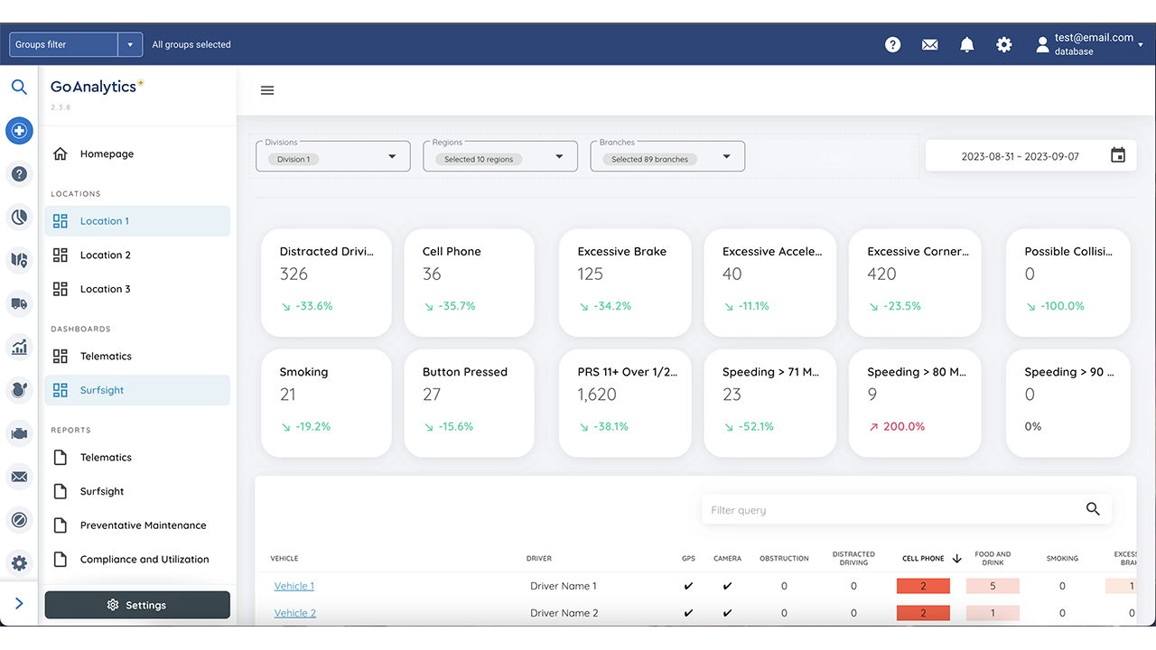Click the blue plus icon in the sidebar

click(x=19, y=130)
